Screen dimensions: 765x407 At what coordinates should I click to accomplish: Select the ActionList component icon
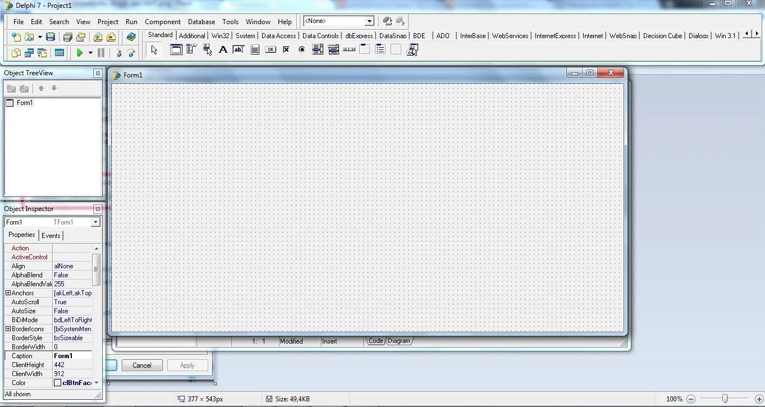(x=413, y=49)
